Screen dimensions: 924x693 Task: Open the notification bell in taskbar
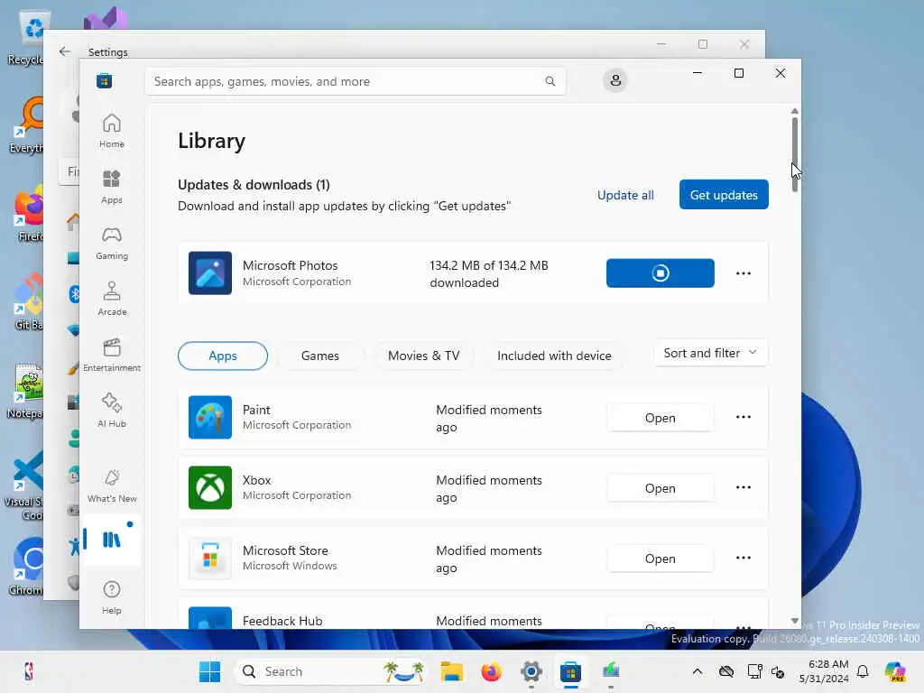[863, 671]
